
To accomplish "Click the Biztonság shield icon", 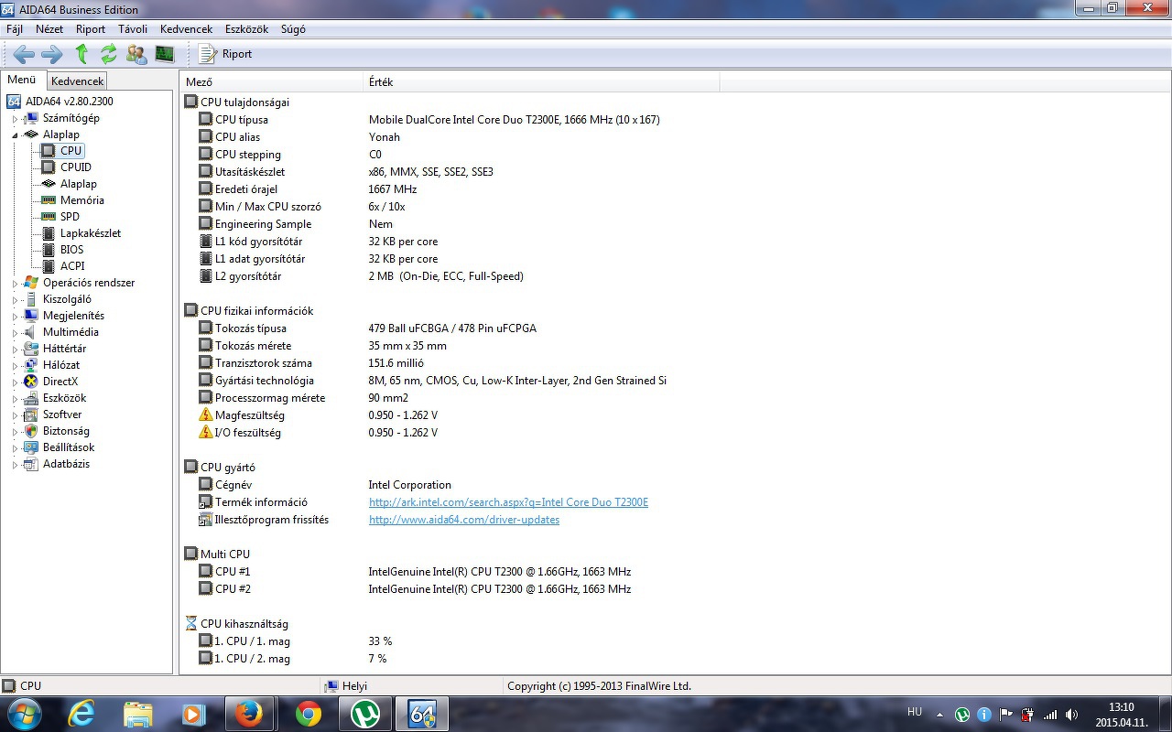I will click(x=31, y=431).
